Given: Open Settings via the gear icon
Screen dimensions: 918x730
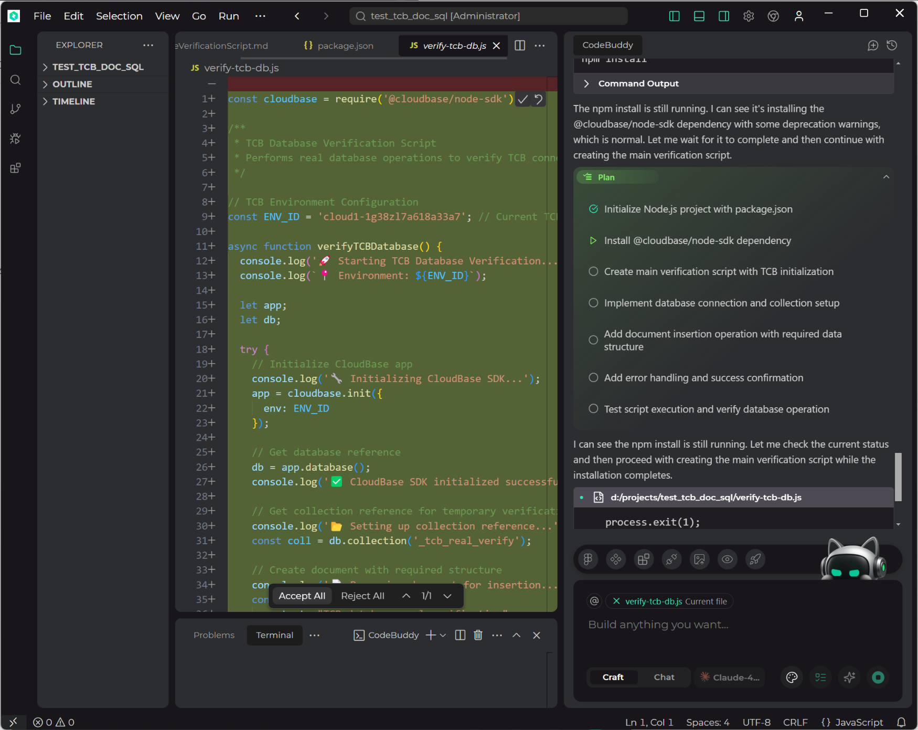Looking at the screenshot, I should [749, 16].
